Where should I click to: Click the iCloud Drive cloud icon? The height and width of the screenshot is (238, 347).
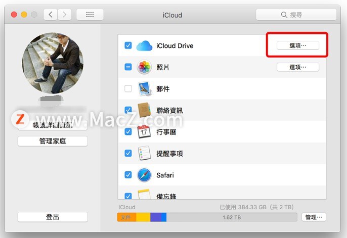tap(144, 46)
